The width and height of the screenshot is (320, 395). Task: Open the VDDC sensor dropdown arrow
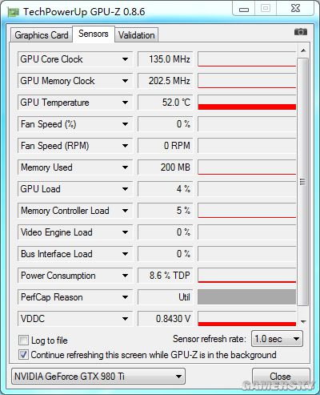125,319
